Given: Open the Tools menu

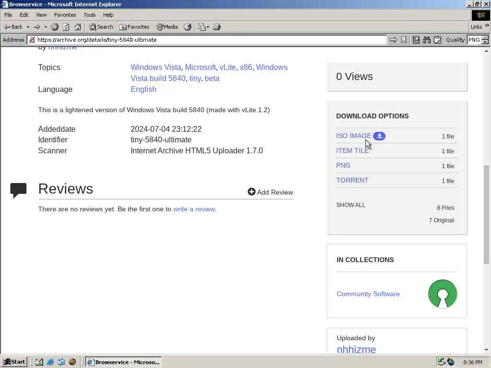Looking at the screenshot, I should pyautogui.click(x=89, y=15).
